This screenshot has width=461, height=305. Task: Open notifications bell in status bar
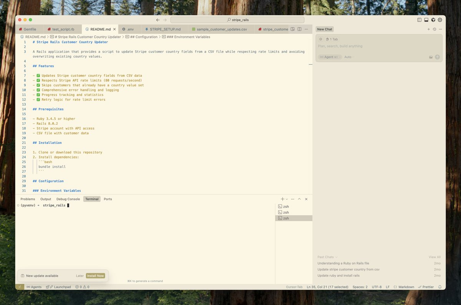440,287
